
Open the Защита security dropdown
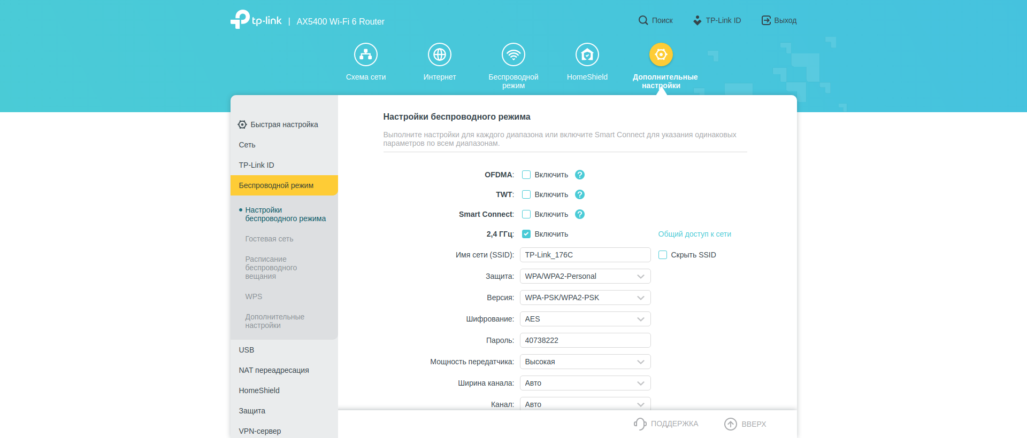tap(585, 276)
